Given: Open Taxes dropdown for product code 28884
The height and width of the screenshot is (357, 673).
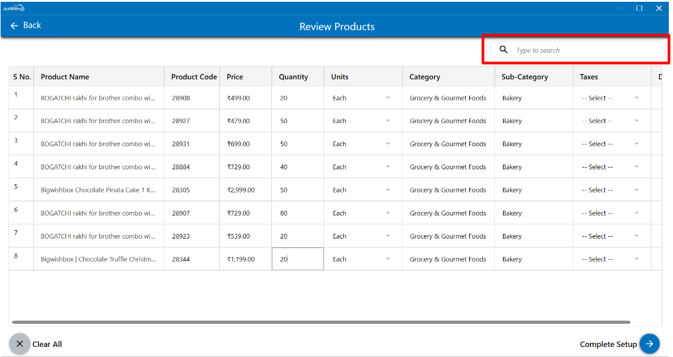Looking at the screenshot, I should tap(611, 168).
